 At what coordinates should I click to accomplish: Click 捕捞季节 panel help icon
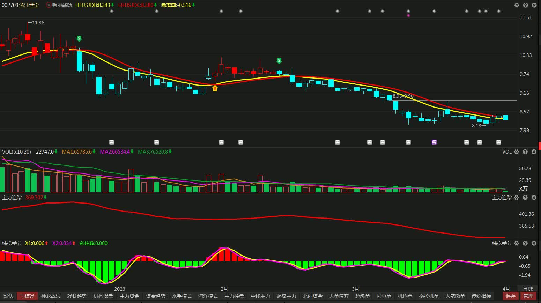[x=525, y=243]
